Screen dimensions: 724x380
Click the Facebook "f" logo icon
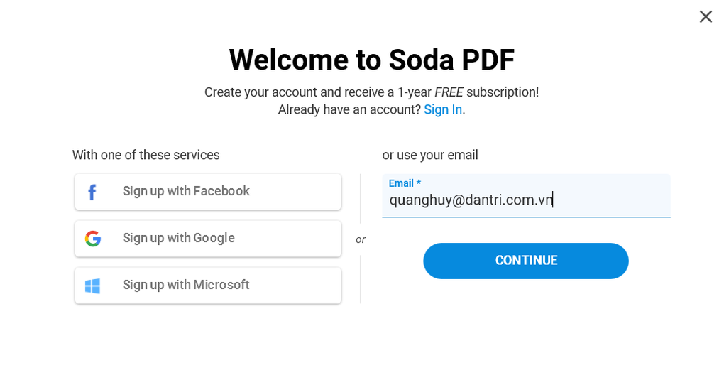(92, 192)
